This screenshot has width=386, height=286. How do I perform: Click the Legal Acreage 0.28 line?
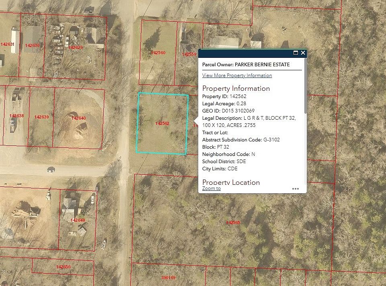point(224,104)
